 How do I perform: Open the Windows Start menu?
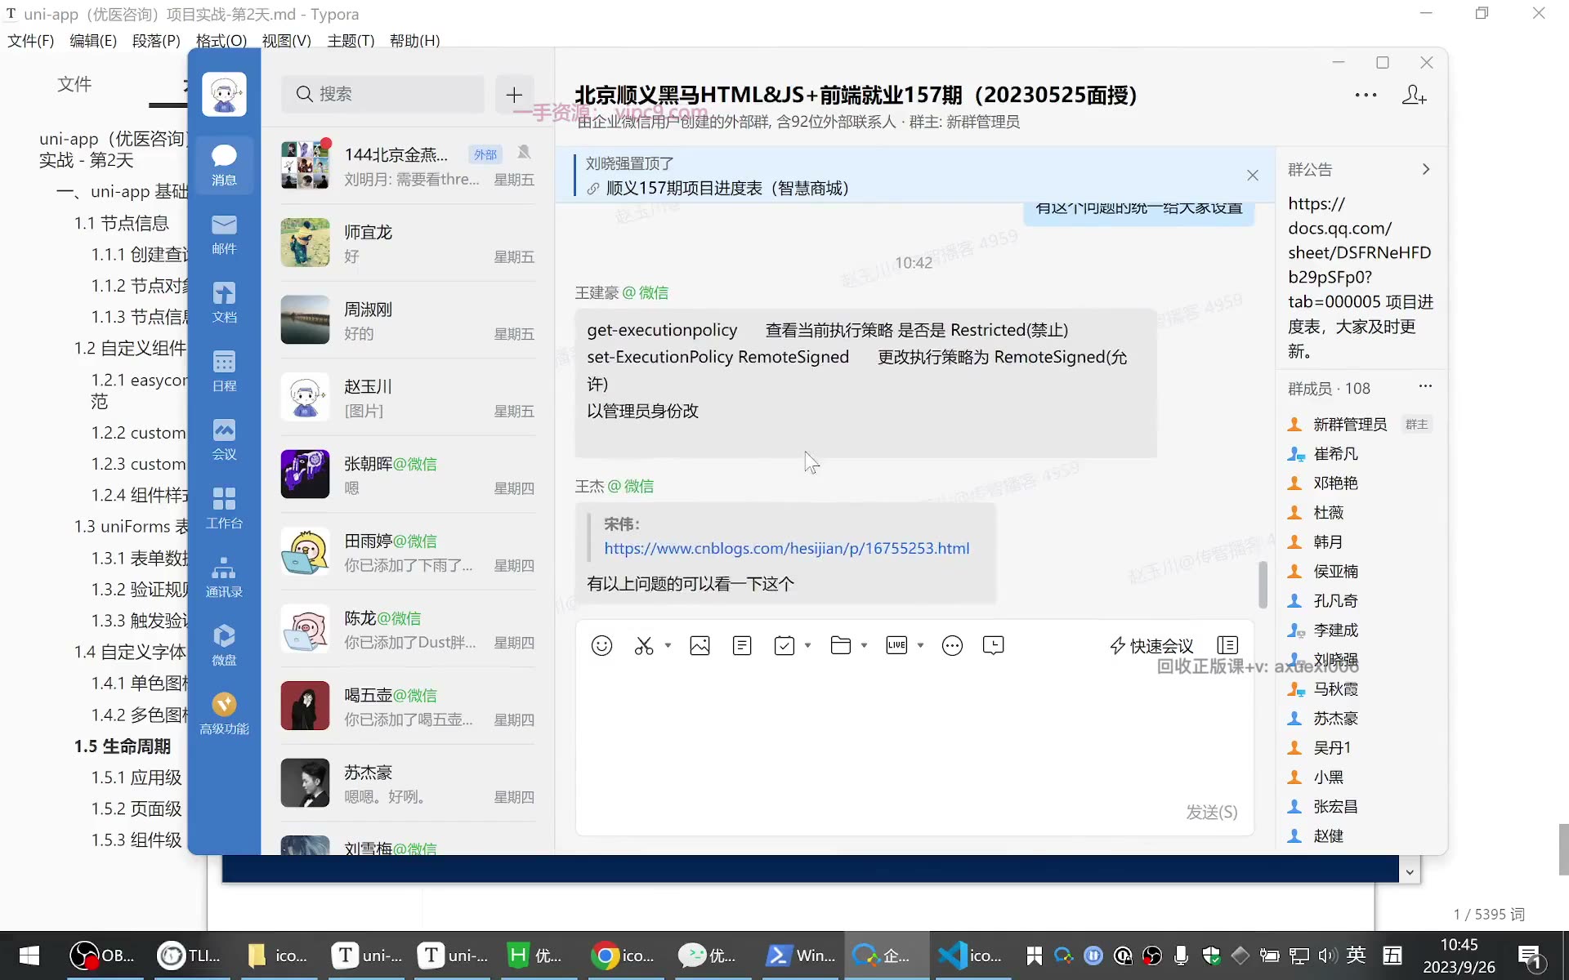[x=29, y=955]
